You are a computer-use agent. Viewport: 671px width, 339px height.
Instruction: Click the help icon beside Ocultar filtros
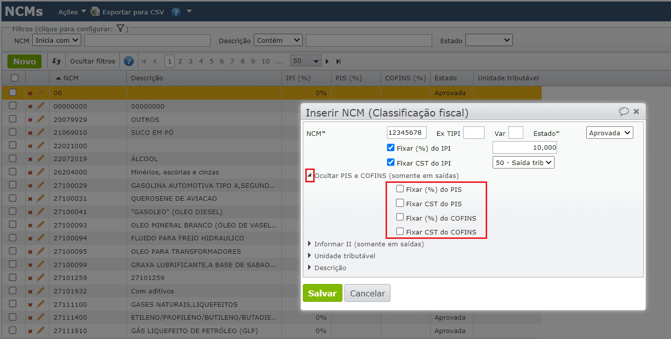[x=129, y=61]
